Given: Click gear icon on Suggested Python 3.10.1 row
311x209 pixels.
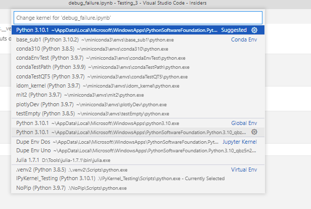Looking at the screenshot, I should pyautogui.click(x=254, y=30).
